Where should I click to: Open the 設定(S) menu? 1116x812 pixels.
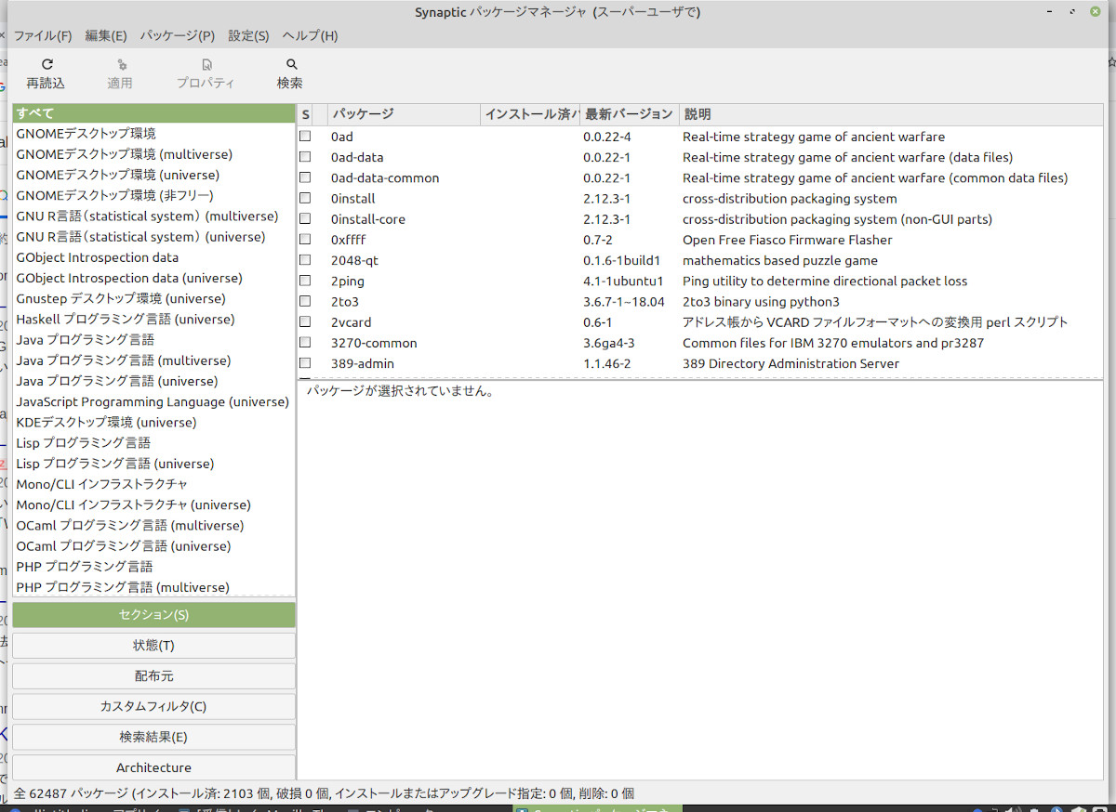[x=248, y=36]
